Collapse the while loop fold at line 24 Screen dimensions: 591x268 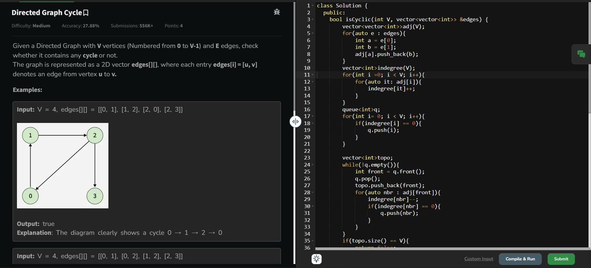click(x=313, y=165)
